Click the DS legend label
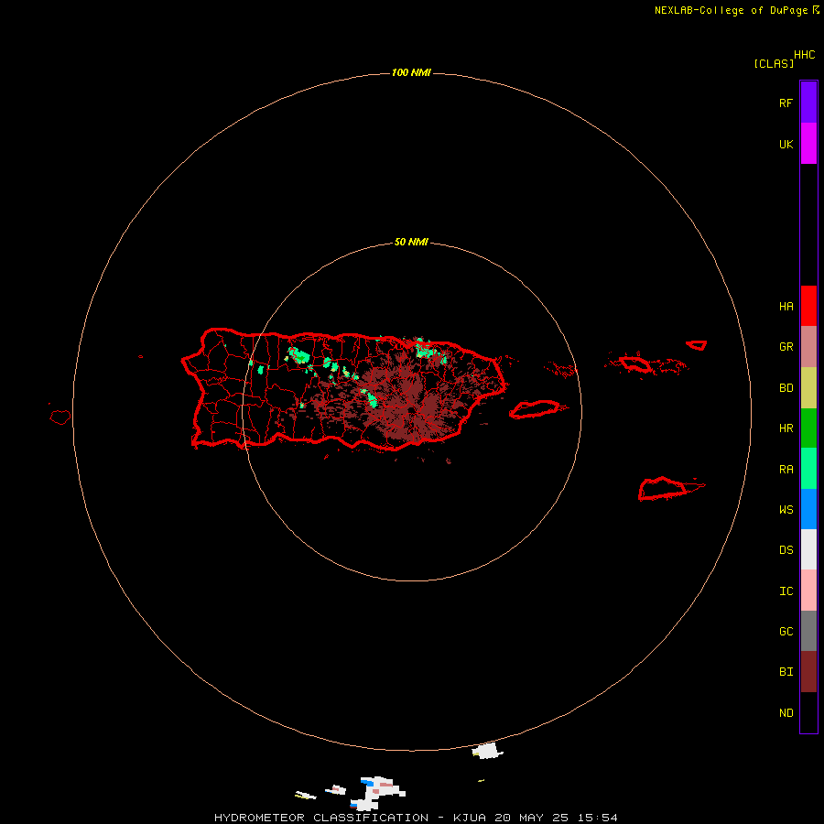Viewport: 824px width, 824px height. tap(786, 549)
